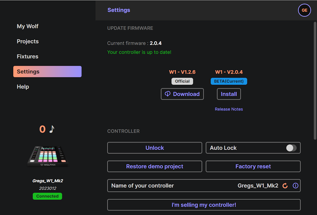Click the music note icon in sidebar

(x=52, y=129)
